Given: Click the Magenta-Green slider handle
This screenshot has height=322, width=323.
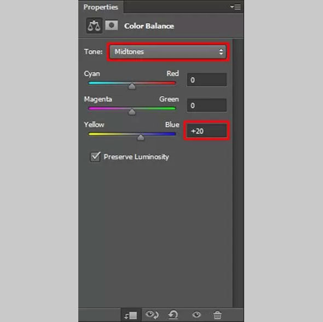Looking at the screenshot, I should [132, 112].
